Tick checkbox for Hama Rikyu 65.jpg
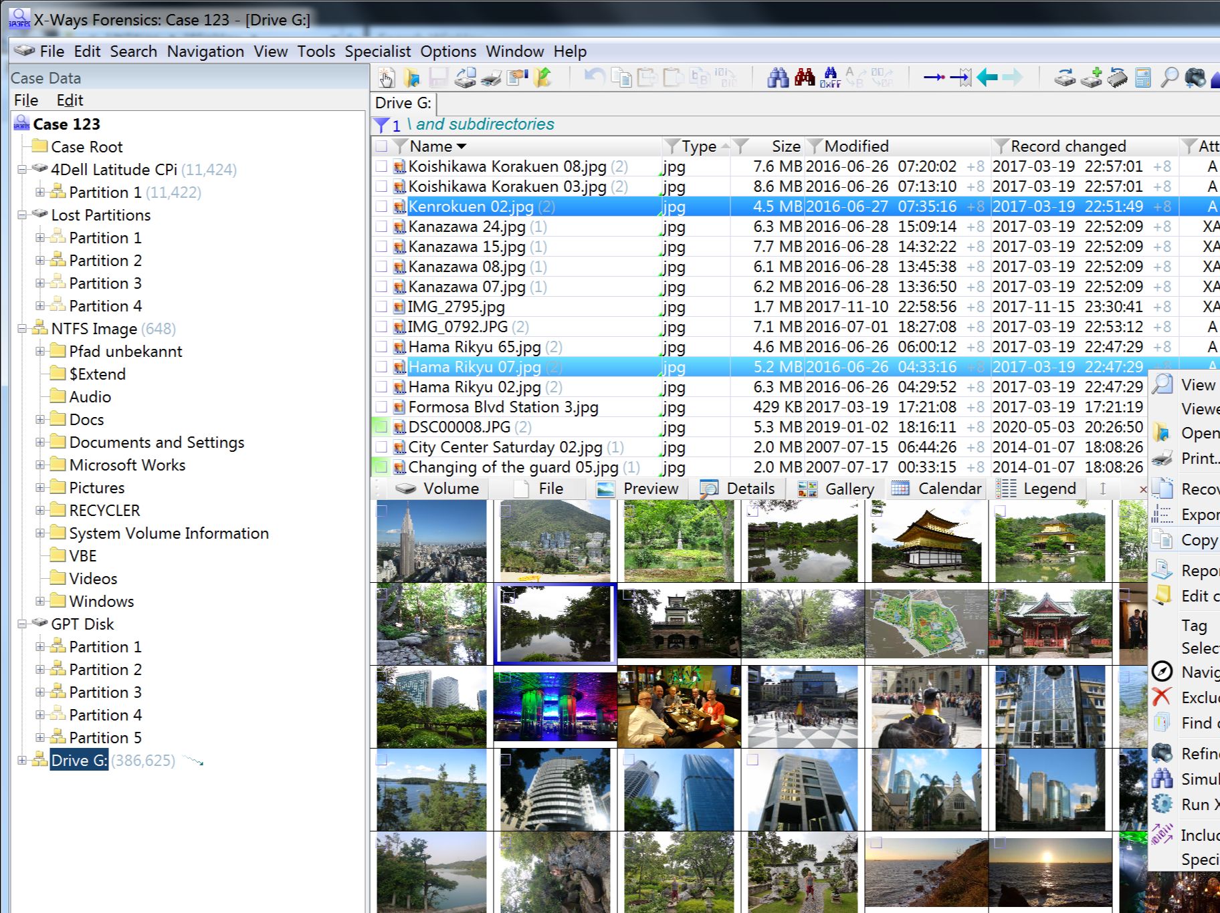The width and height of the screenshot is (1220, 913). click(x=381, y=347)
